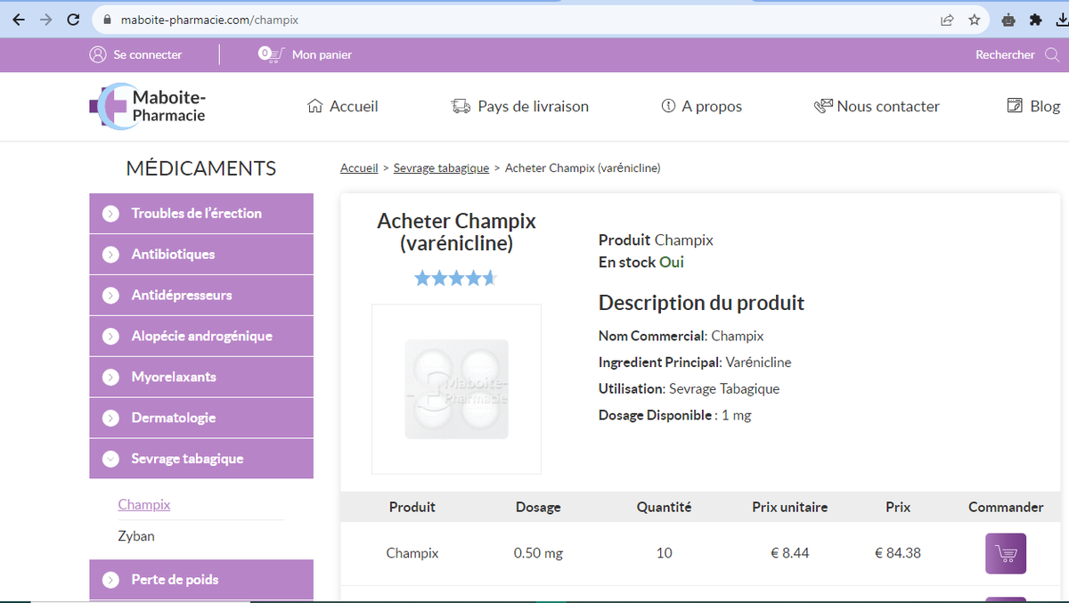Click the star rating under Acheter Champix
The height and width of the screenshot is (603, 1069).
455,279
